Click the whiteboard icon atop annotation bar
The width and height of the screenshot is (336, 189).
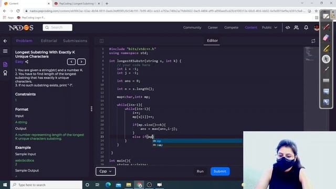pos(326,16)
